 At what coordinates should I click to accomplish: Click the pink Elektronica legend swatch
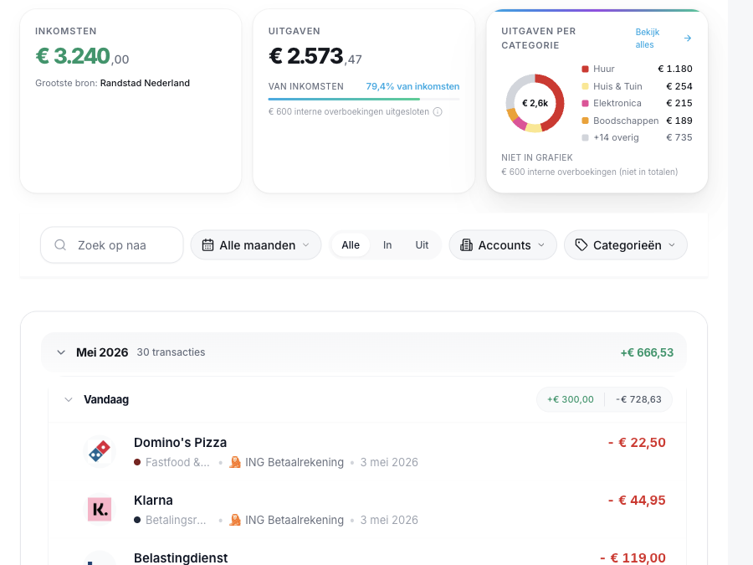click(x=585, y=103)
